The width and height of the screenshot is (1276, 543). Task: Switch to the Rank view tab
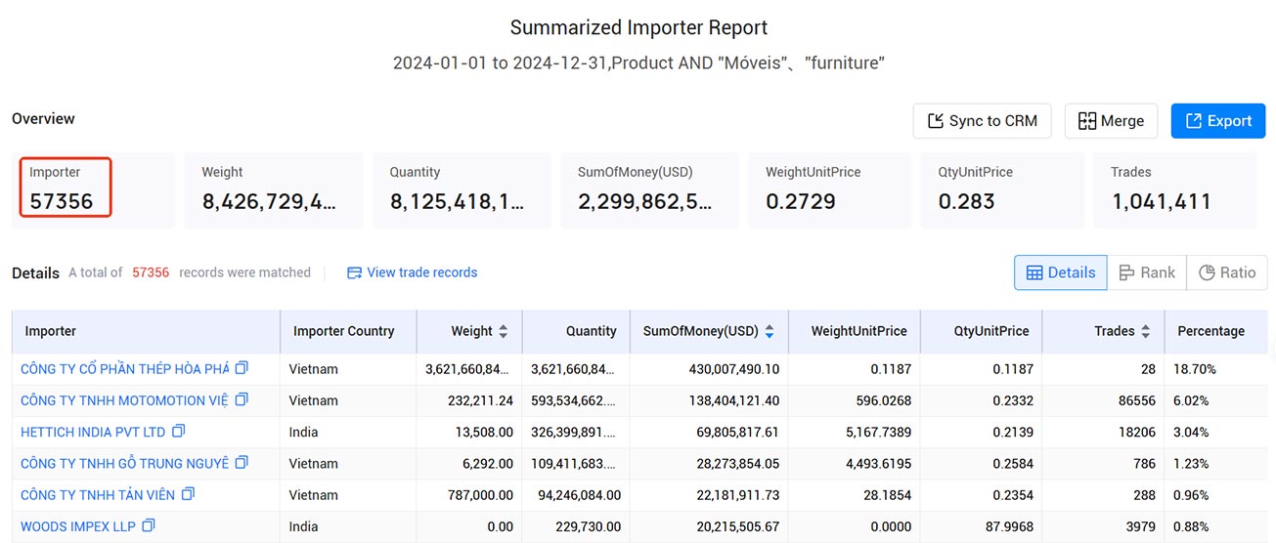[1147, 272]
